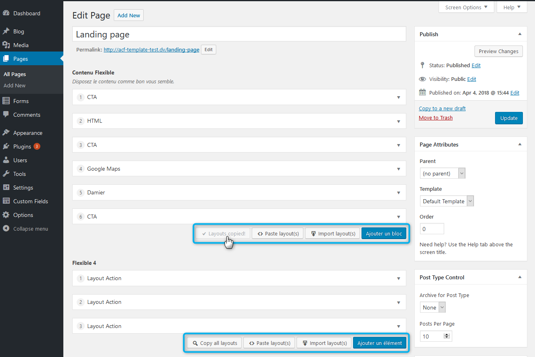
Task: Click the Plugins plug icon
Action: point(6,147)
